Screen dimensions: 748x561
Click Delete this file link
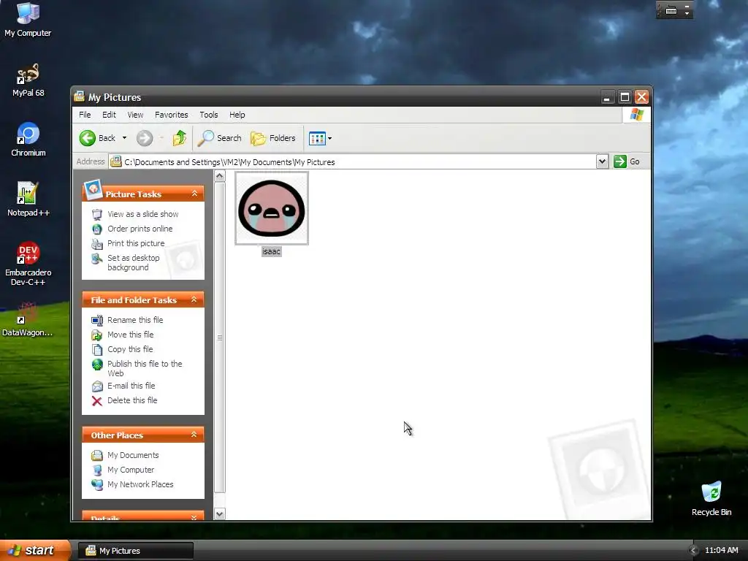click(132, 401)
